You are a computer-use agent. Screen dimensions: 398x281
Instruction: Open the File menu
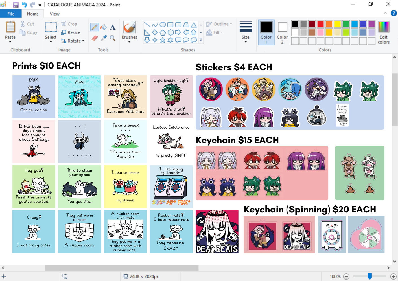point(11,14)
